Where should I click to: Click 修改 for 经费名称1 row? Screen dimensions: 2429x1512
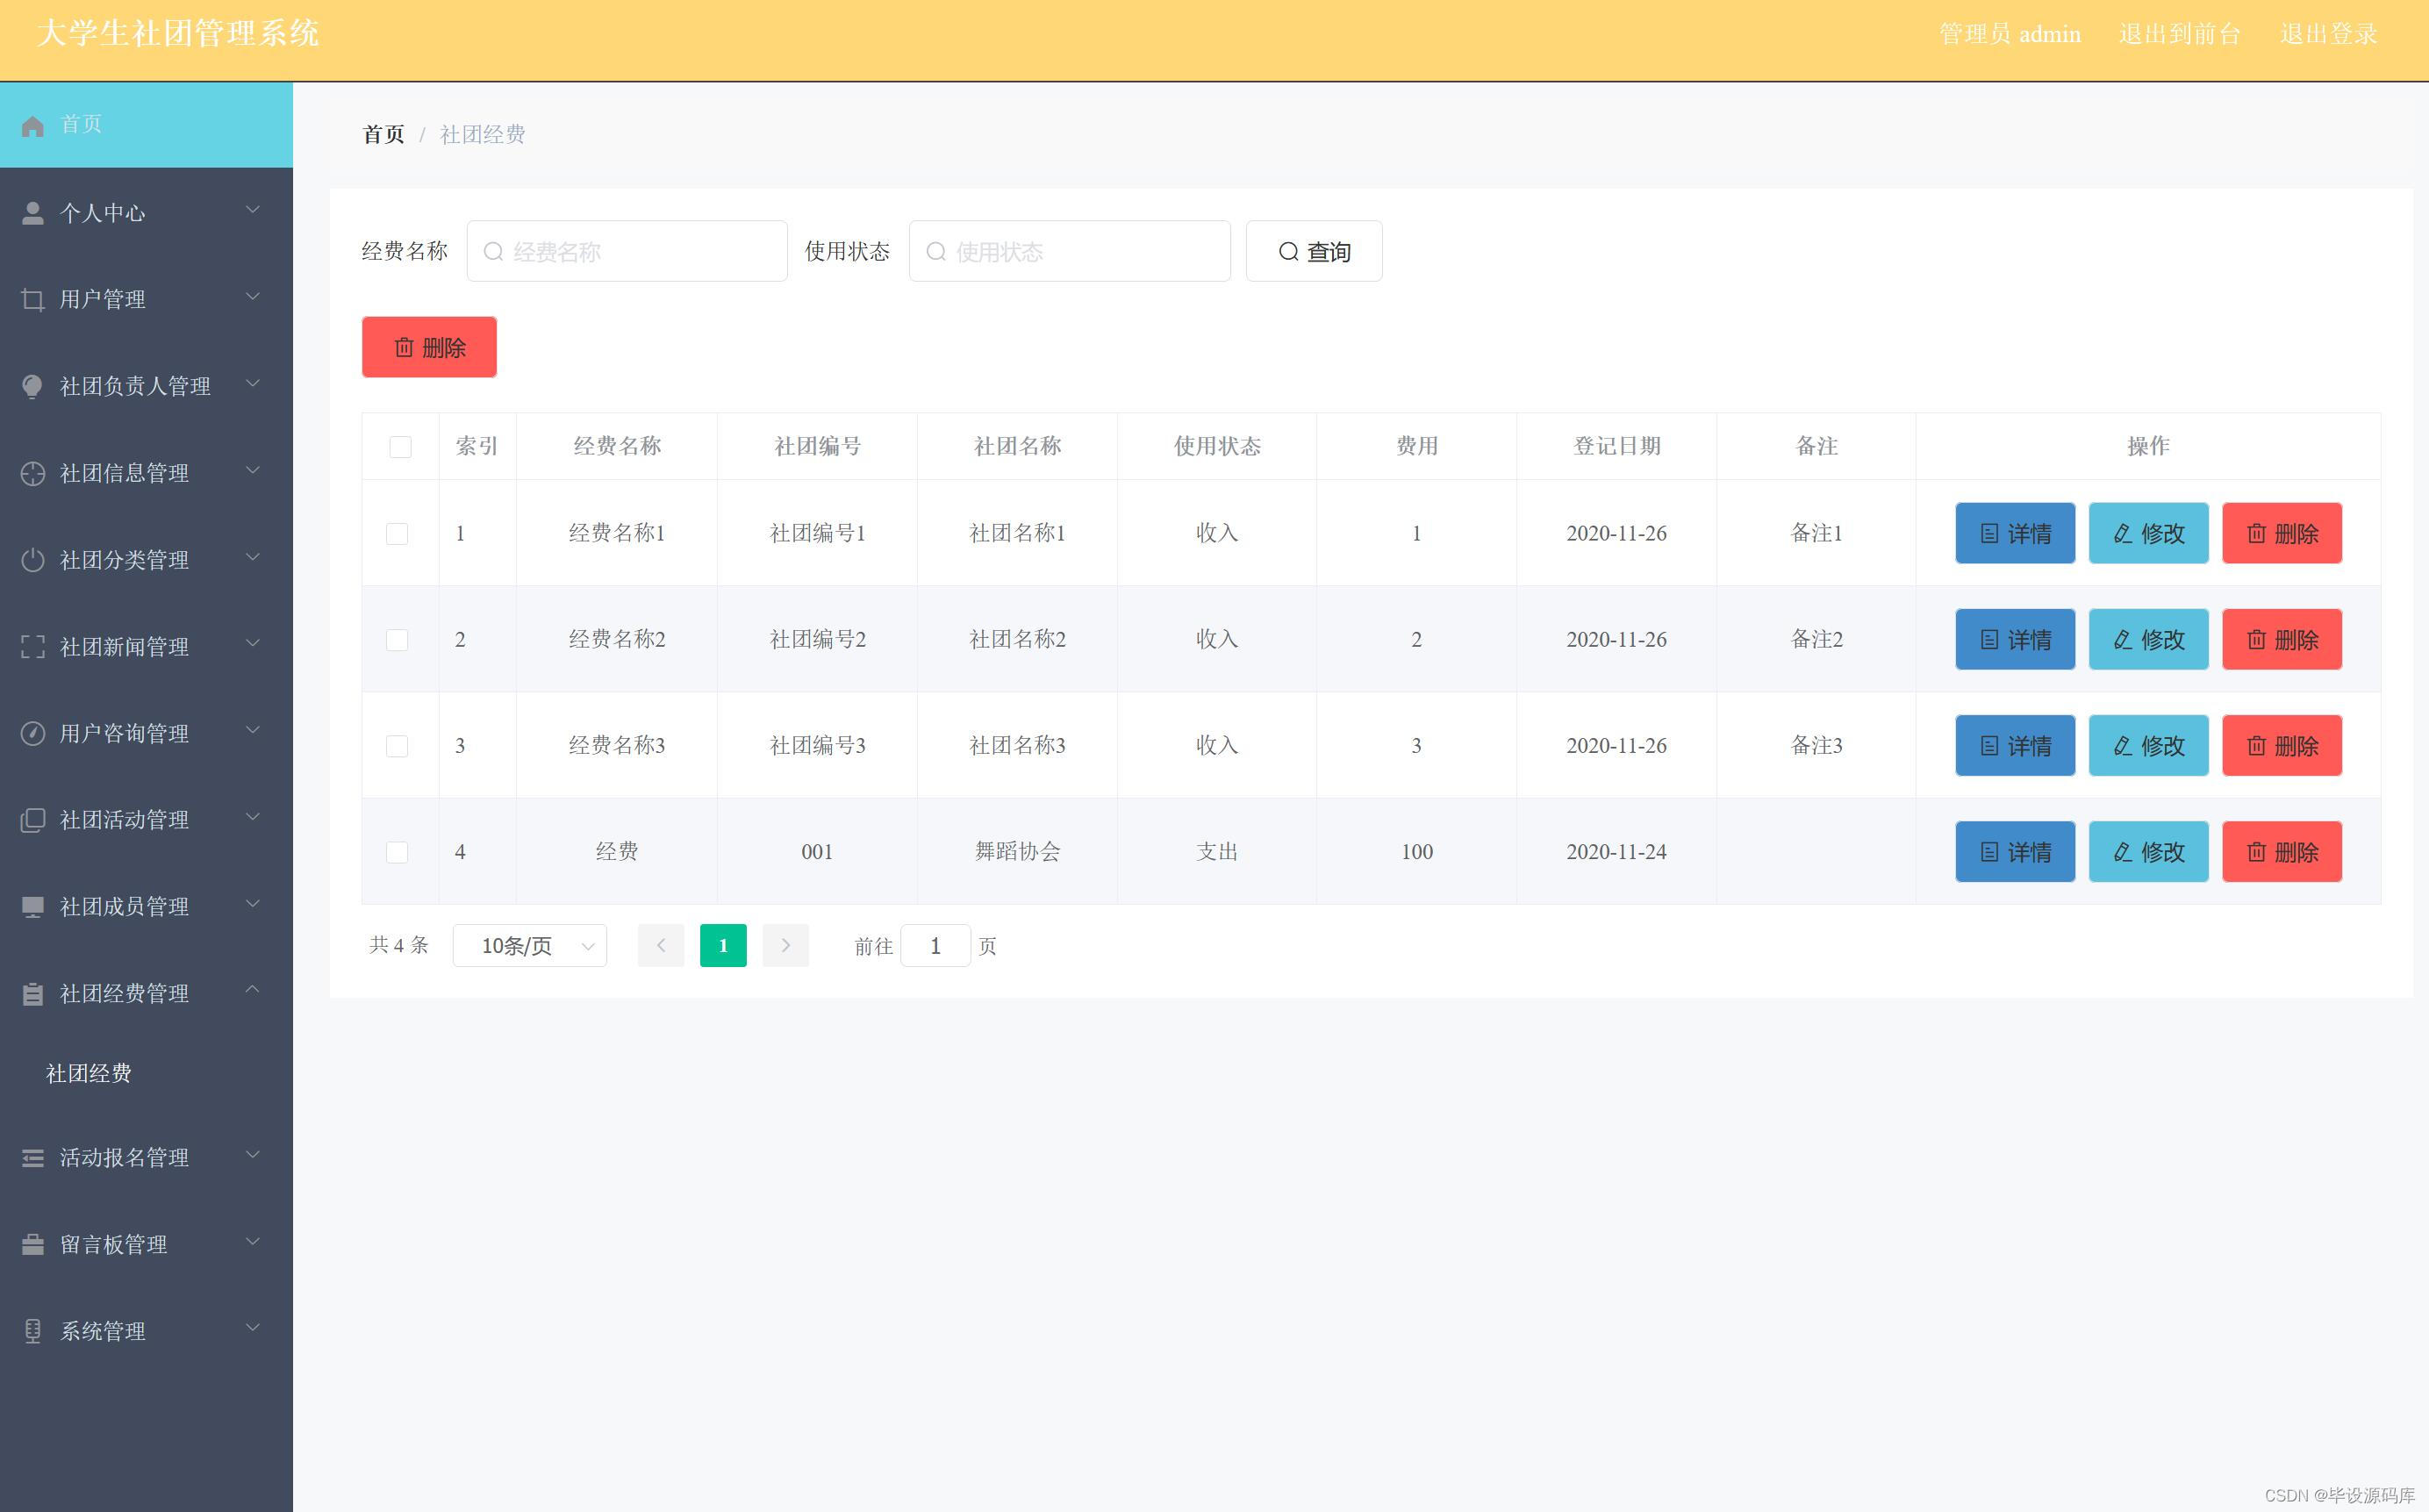coord(2148,534)
